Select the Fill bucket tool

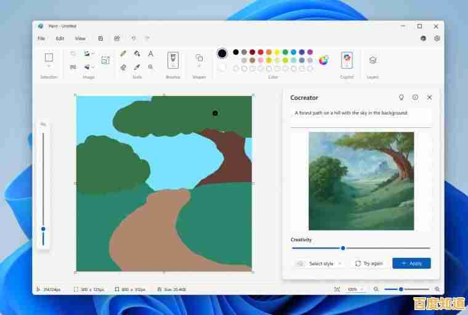click(x=137, y=54)
